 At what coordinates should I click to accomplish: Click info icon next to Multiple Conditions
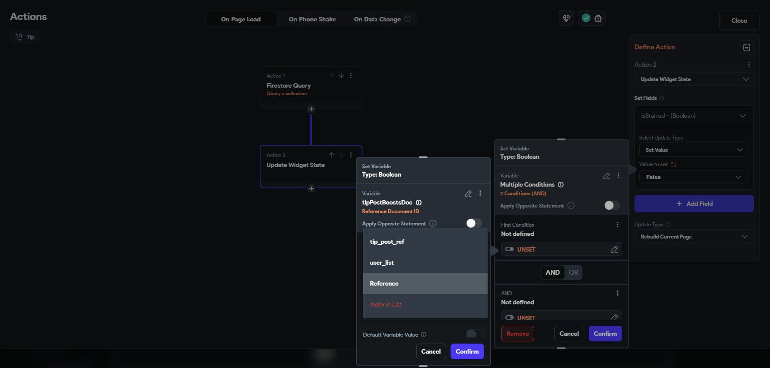tap(561, 184)
